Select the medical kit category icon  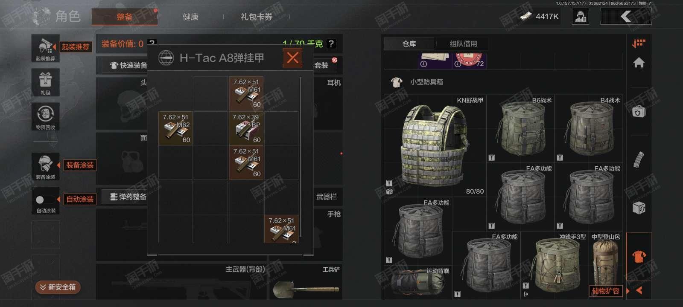coord(639,112)
